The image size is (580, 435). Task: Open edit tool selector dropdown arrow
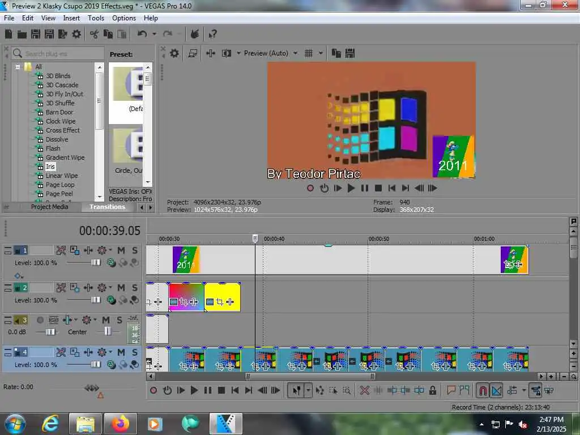308,390
